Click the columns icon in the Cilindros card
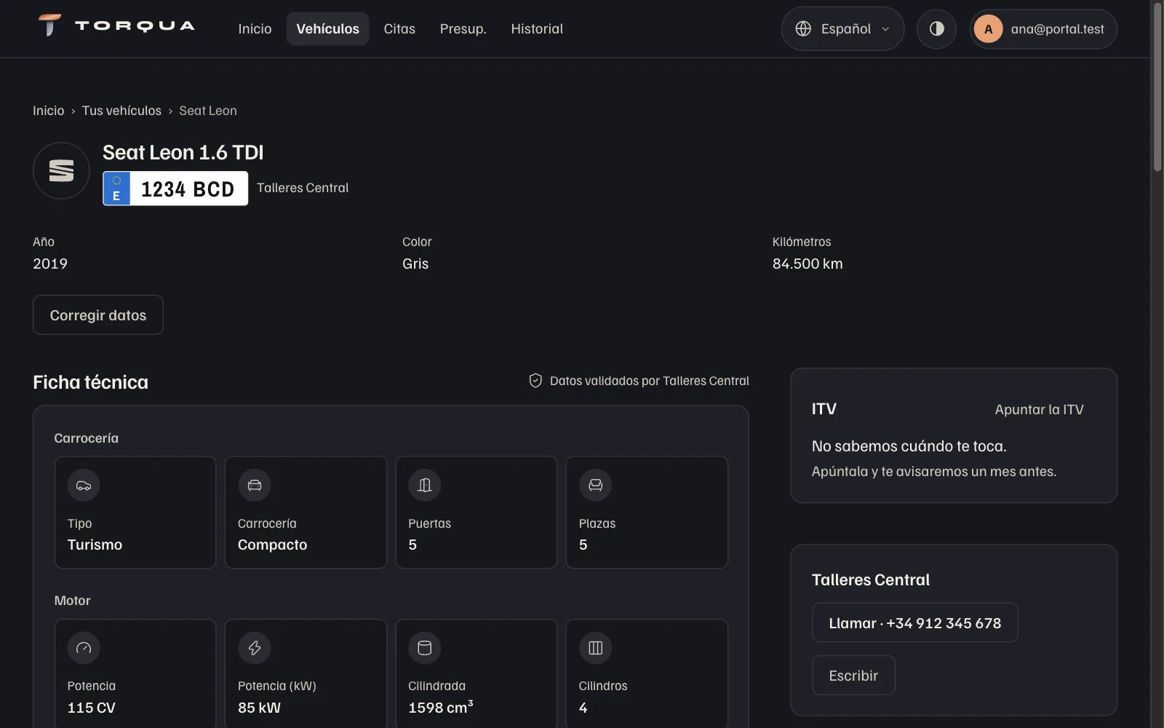Screen dimensions: 1164x728 pyautogui.click(x=595, y=648)
